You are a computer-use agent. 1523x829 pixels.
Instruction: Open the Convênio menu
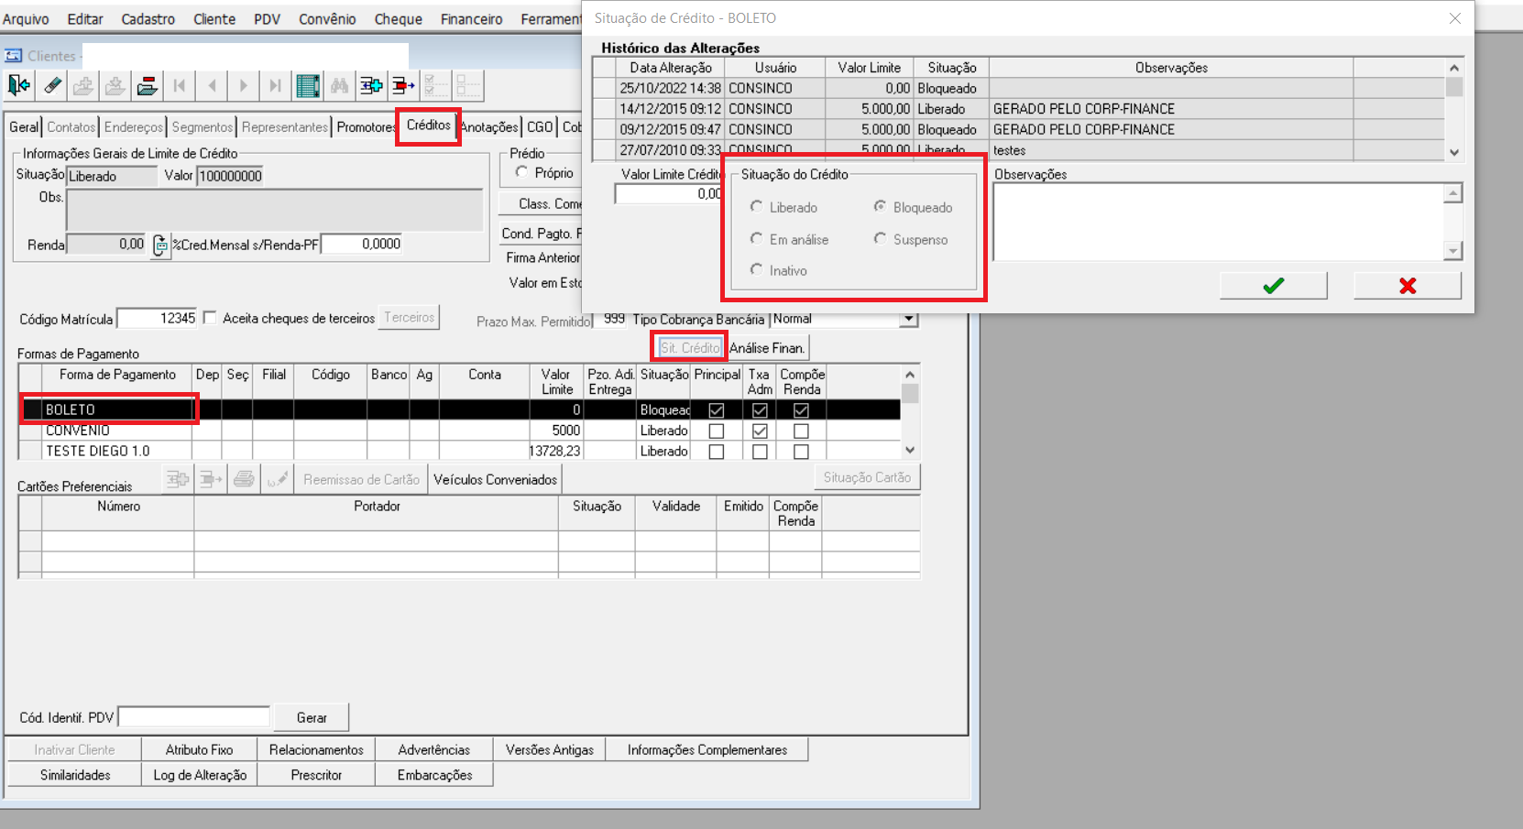(x=327, y=18)
